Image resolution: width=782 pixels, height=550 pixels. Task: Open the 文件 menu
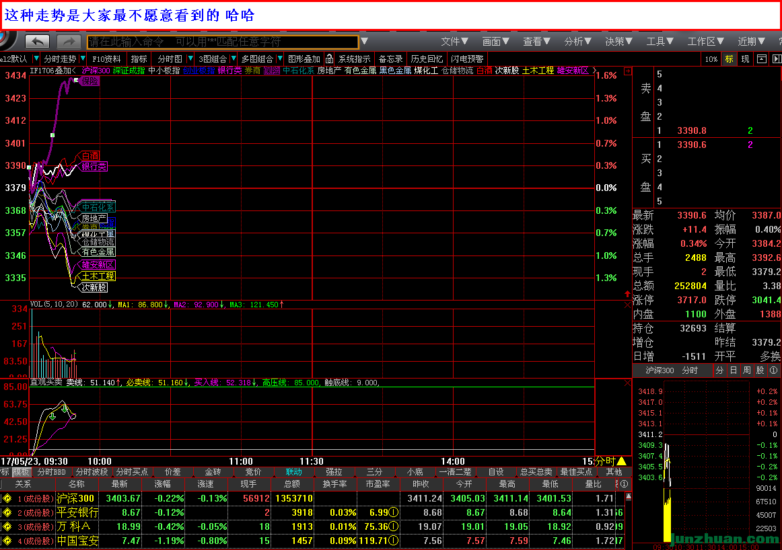tap(454, 41)
